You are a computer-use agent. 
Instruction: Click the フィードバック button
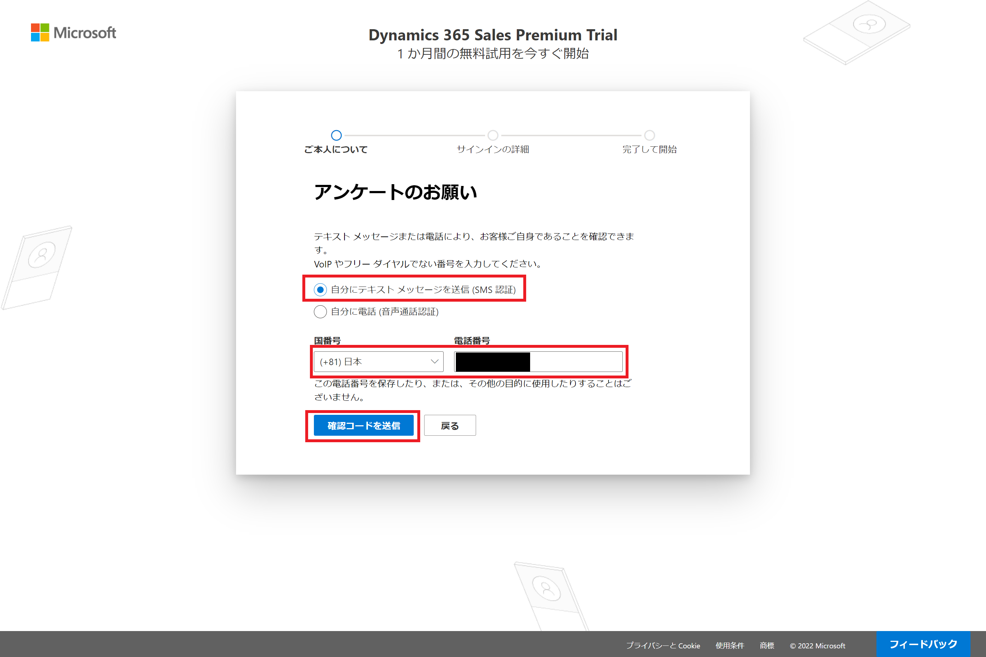(x=923, y=644)
